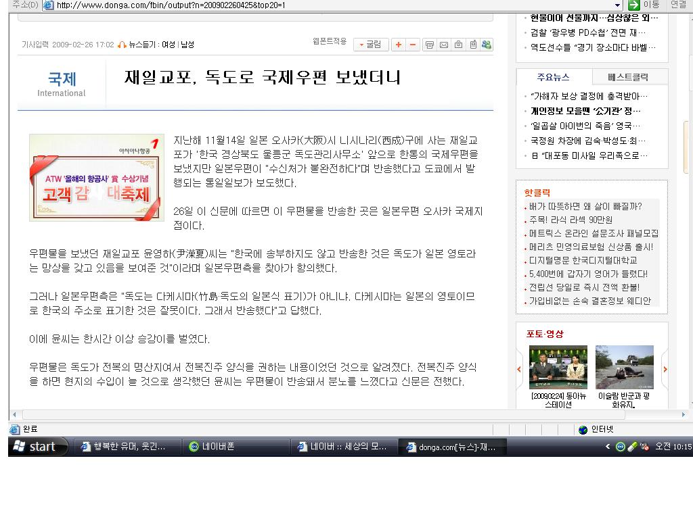Expand the address bar URL dropdown
This screenshot has height=519, width=693.
[x=617, y=5]
